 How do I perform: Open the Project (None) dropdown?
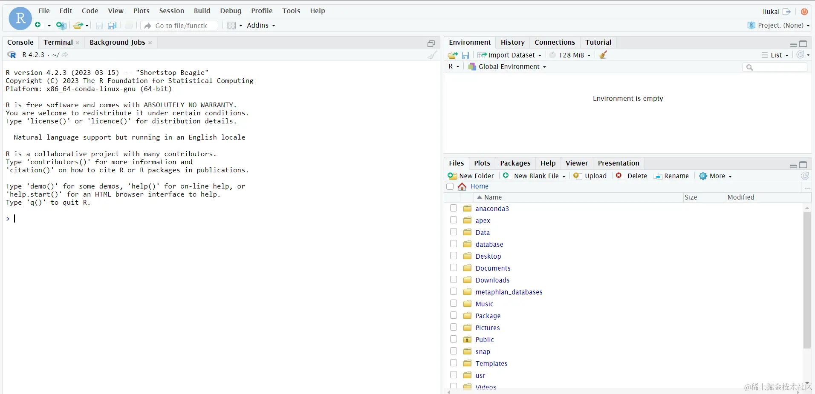779,26
